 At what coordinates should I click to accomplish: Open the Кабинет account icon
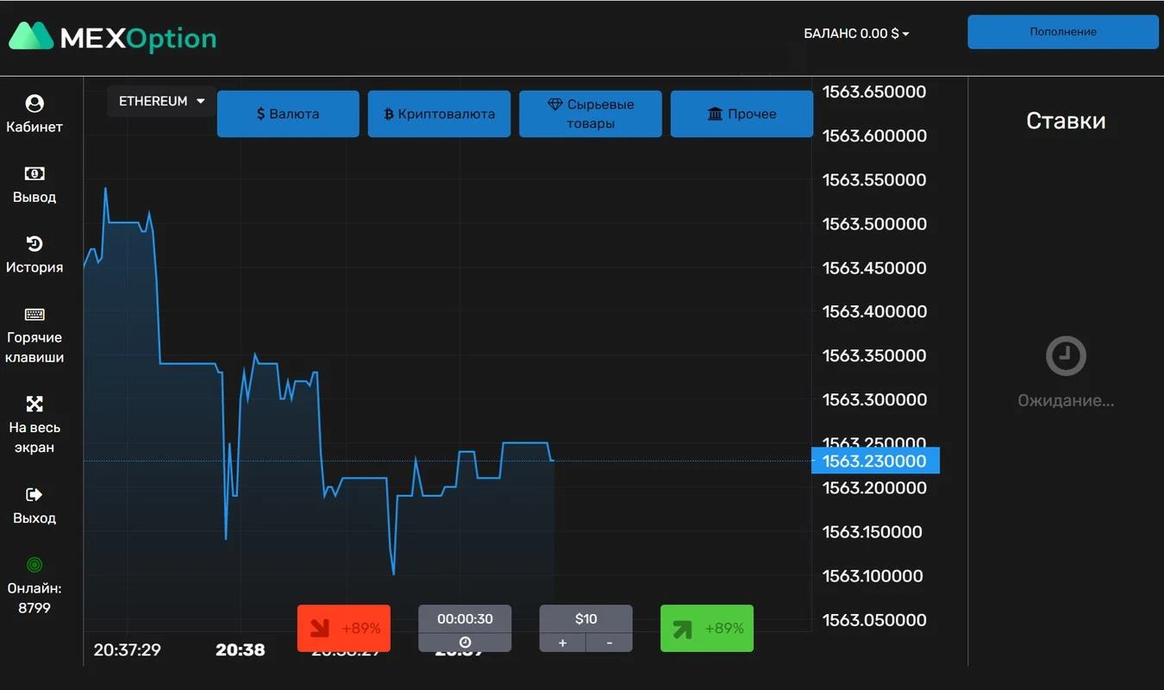[34, 103]
